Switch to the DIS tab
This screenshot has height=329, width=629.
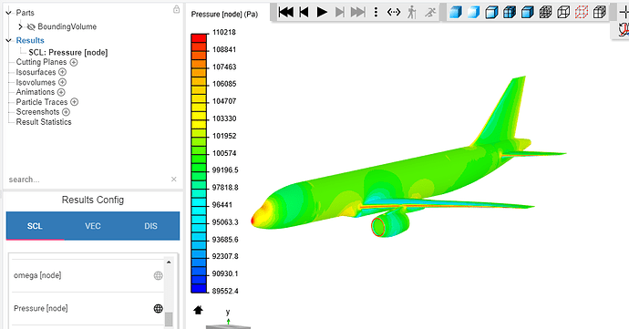tap(150, 226)
